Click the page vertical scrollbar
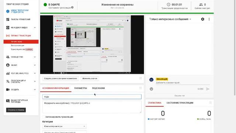The width and height of the screenshot is (236, 133). 235,48
